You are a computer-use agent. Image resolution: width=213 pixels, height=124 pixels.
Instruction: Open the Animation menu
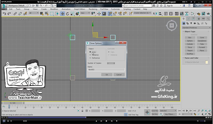click(x=66, y=9)
